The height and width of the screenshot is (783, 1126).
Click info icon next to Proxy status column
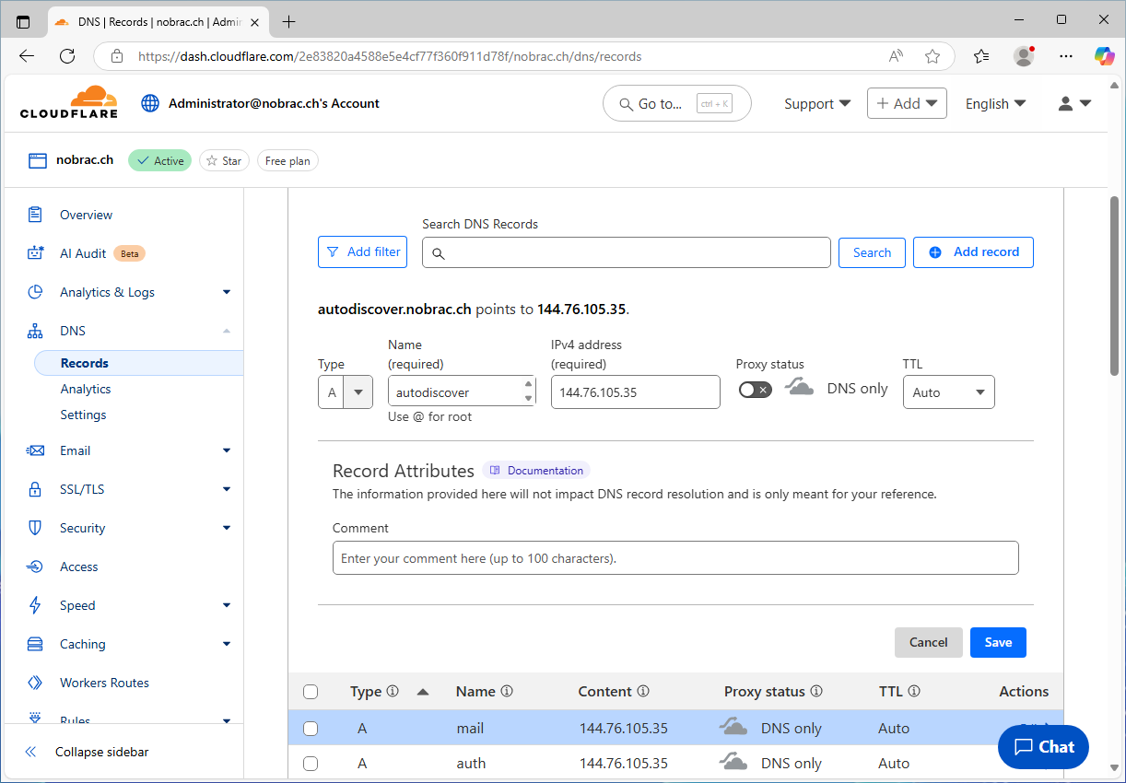click(x=816, y=691)
